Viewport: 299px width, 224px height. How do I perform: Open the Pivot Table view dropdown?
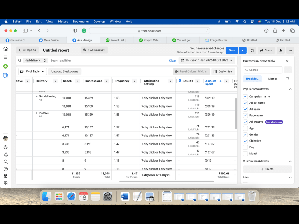pyautogui.click(x=32, y=71)
